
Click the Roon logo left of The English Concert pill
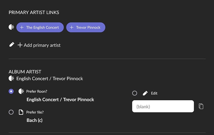(x=11, y=27)
